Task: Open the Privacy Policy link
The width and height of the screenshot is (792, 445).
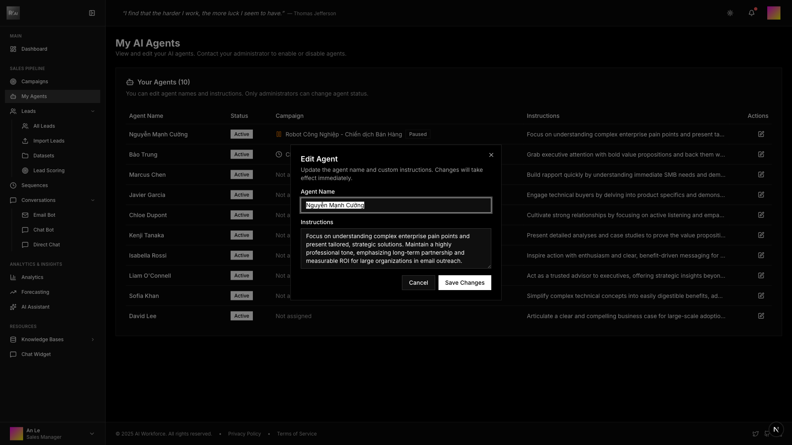Action: click(x=244, y=434)
